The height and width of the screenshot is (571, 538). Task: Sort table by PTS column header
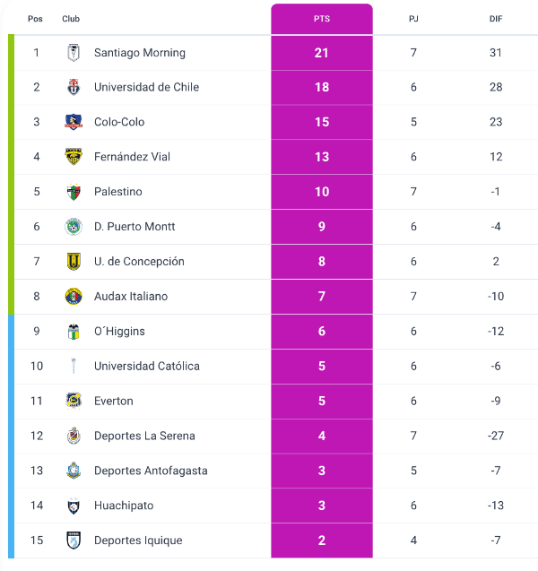tap(322, 19)
